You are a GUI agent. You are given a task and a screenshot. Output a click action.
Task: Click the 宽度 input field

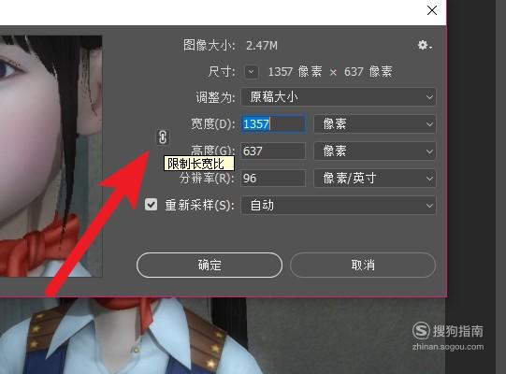[273, 124]
